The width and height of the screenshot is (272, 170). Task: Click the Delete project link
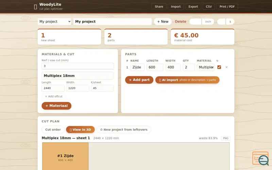[x=181, y=21]
